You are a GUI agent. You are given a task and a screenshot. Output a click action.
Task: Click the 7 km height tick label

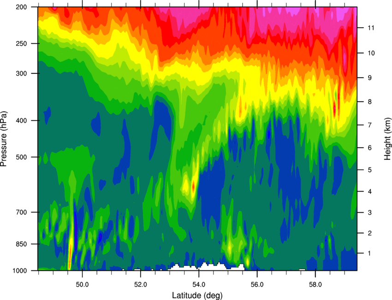click(369, 125)
